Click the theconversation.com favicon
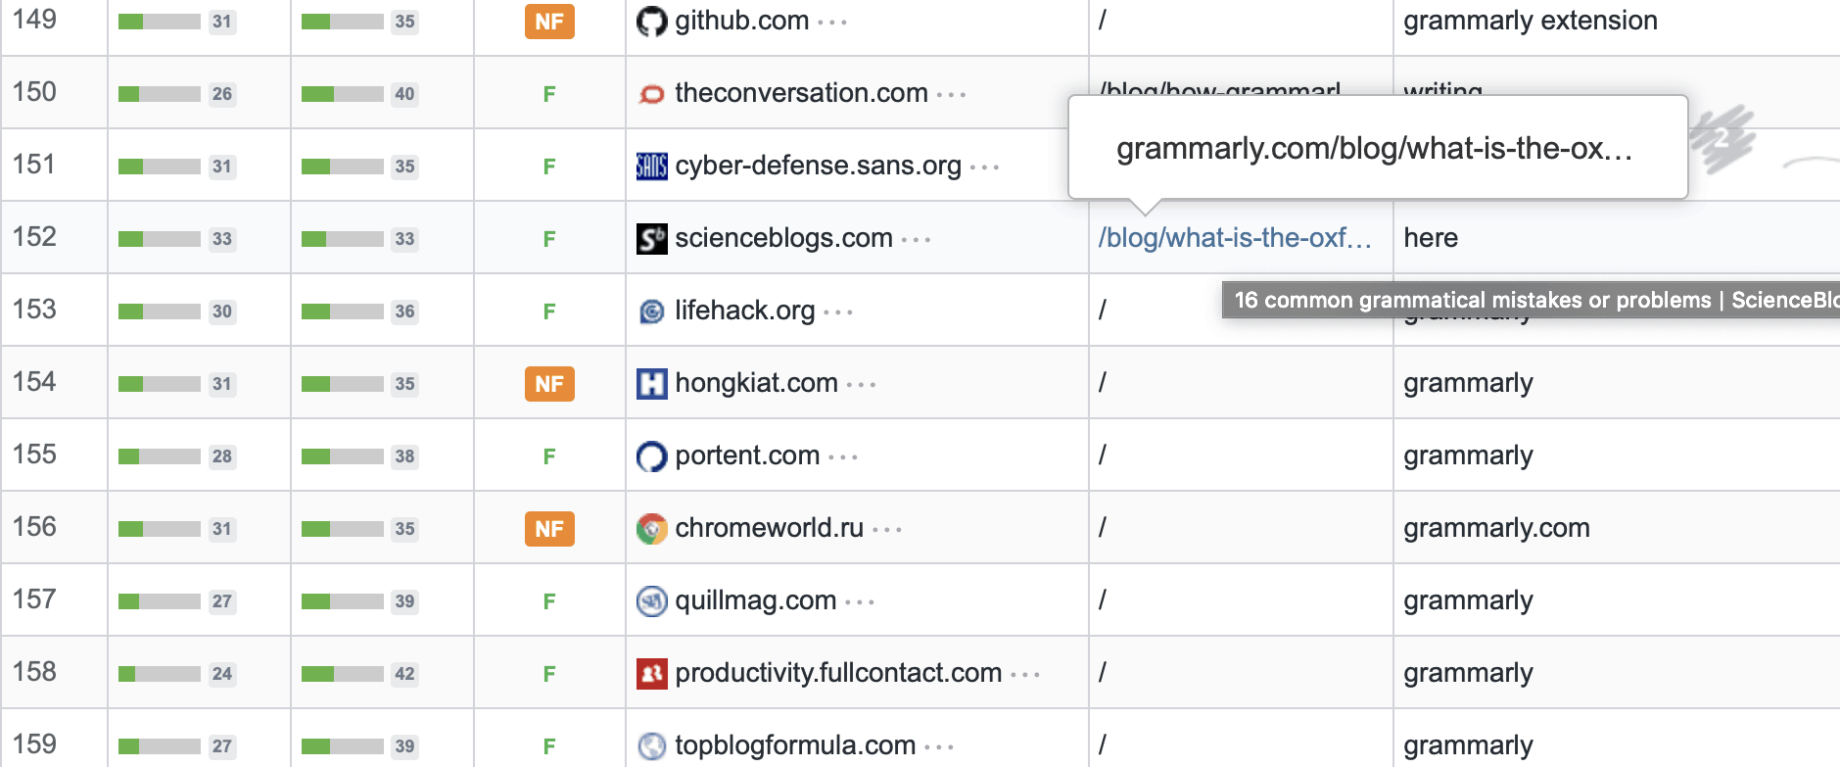The width and height of the screenshot is (1840, 767). (x=651, y=93)
